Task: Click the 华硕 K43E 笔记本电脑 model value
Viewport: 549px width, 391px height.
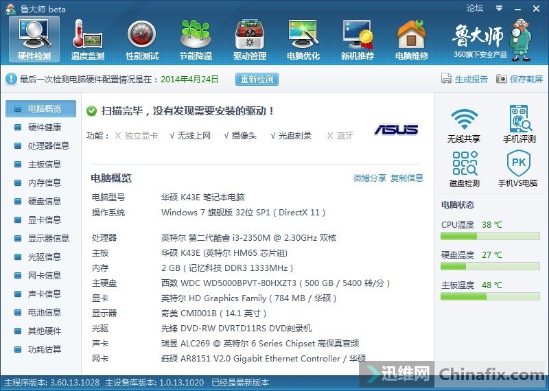Action: [202, 197]
